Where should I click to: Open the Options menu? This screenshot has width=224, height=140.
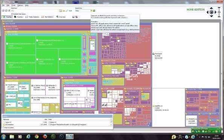[20, 5]
